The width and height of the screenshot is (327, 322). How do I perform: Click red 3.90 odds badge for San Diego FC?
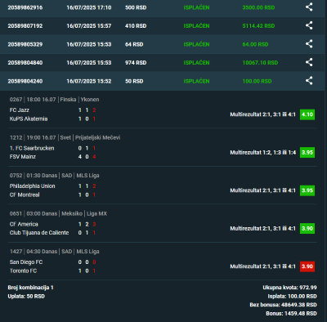307,266
